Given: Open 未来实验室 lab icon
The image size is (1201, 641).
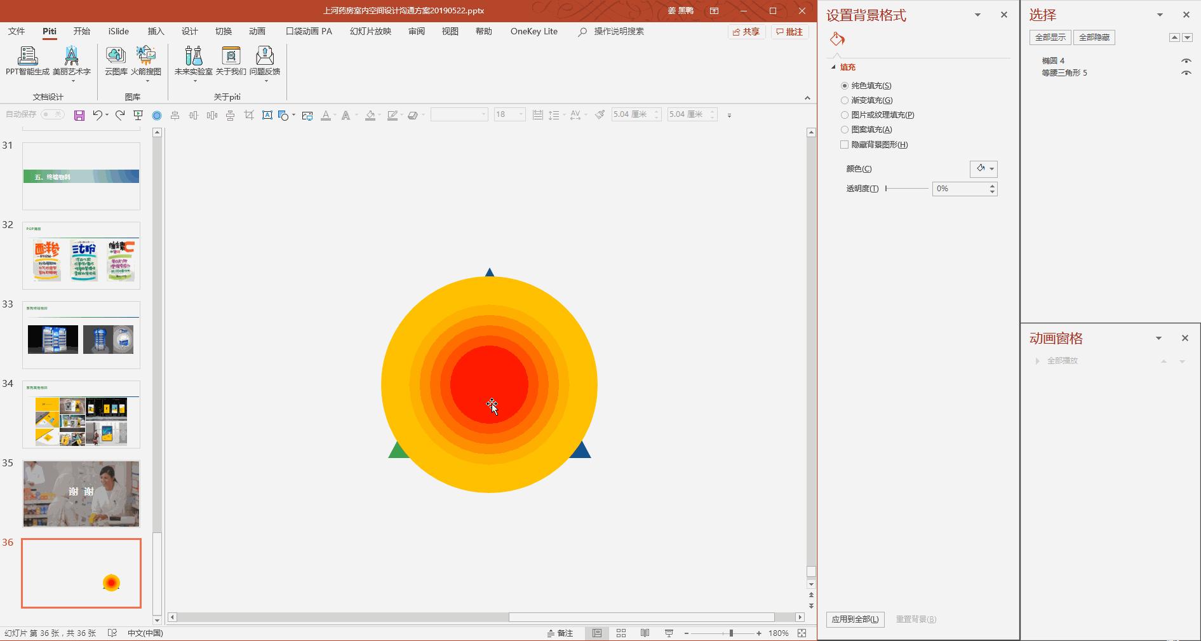Looking at the screenshot, I should pyautogui.click(x=193, y=61).
